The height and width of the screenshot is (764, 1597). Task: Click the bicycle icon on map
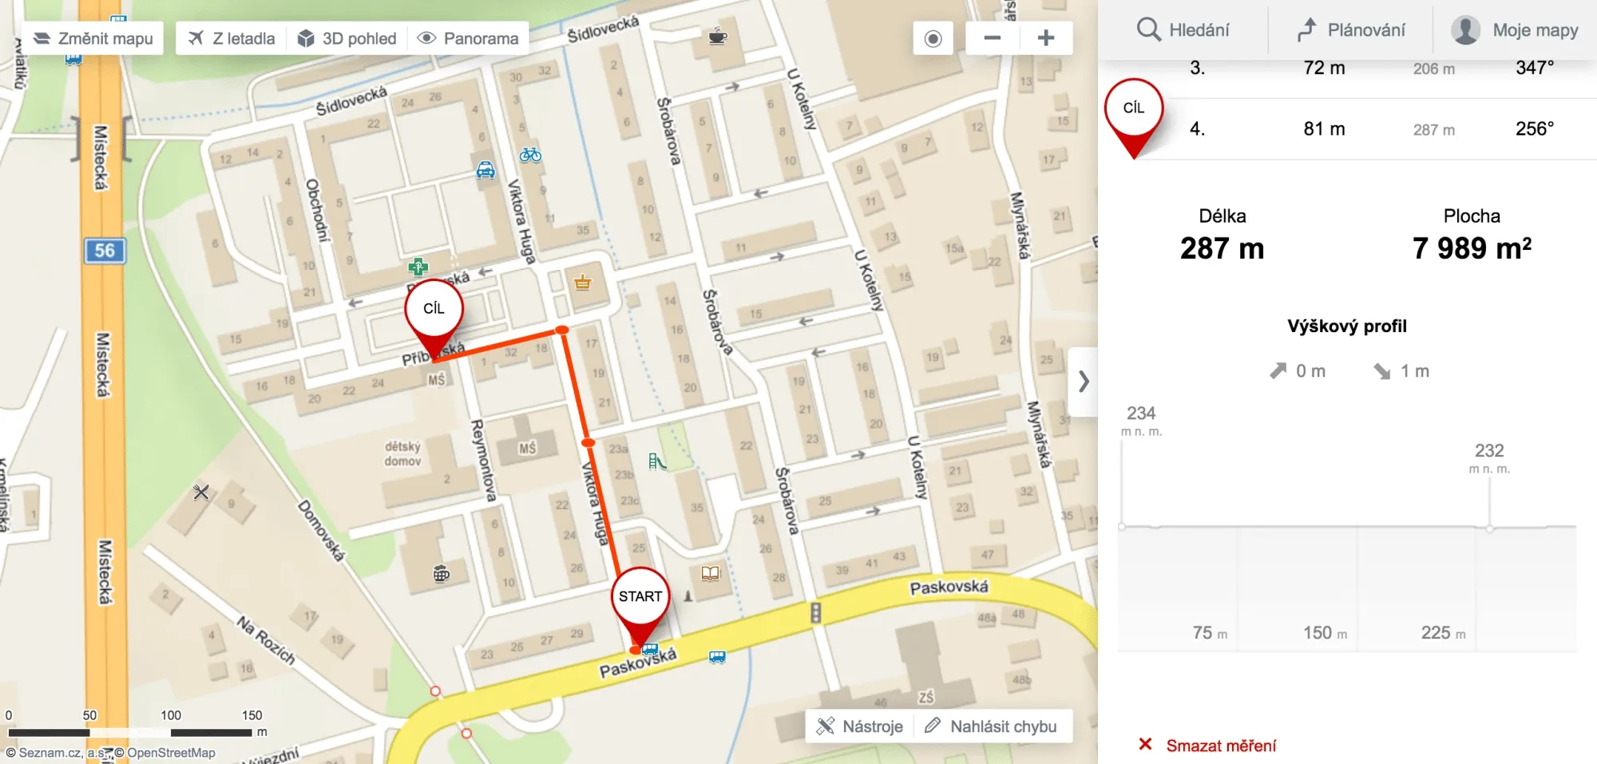(530, 155)
